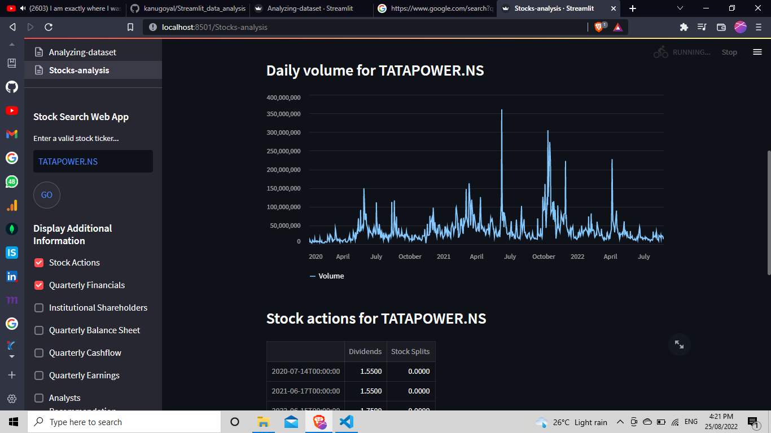
Task: Go back to previous page
Action: (12, 27)
